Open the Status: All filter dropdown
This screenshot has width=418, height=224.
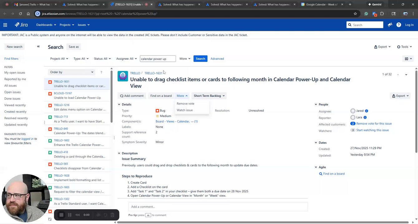tap(102, 58)
